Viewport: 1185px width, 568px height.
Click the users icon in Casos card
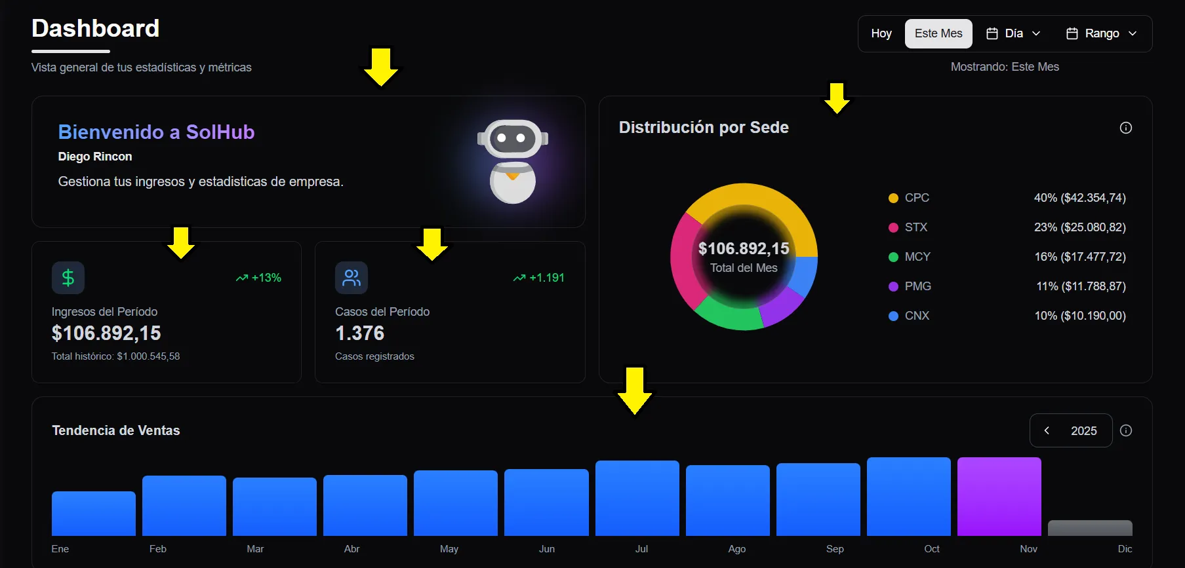351,278
